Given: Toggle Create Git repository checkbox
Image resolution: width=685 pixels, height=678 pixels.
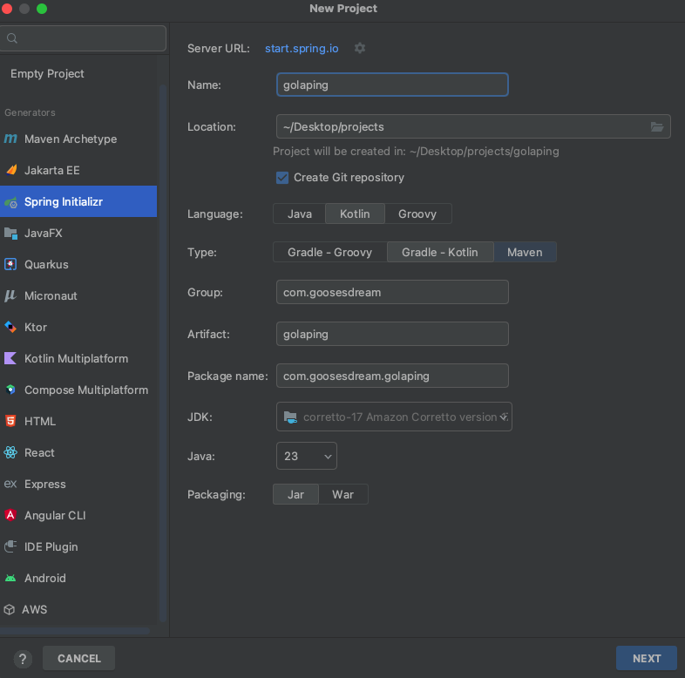Looking at the screenshot, I should [x=282, y=178].
